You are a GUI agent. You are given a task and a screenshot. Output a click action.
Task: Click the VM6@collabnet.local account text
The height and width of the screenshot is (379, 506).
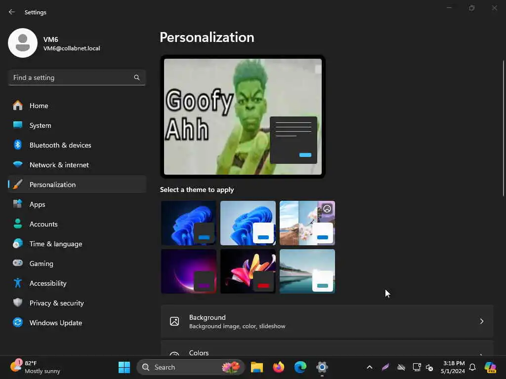(72, 48)
